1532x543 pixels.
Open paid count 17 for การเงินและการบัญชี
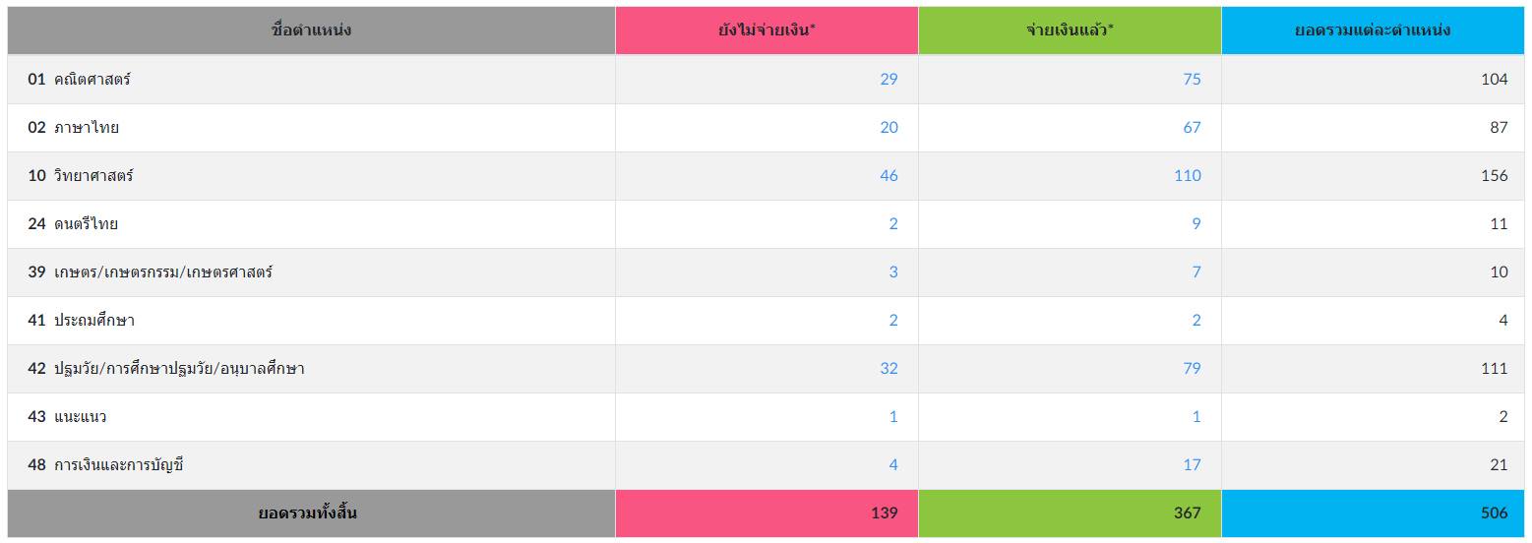tap(1192, 464)
